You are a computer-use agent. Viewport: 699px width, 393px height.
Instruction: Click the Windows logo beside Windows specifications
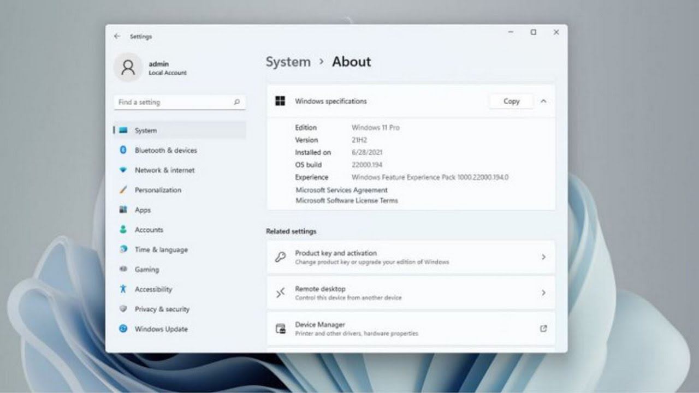[x=280, y=101]
